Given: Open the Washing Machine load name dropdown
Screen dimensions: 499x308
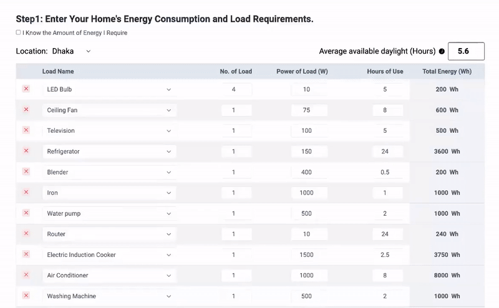Looking at the screenshot, I should [109, 296].
